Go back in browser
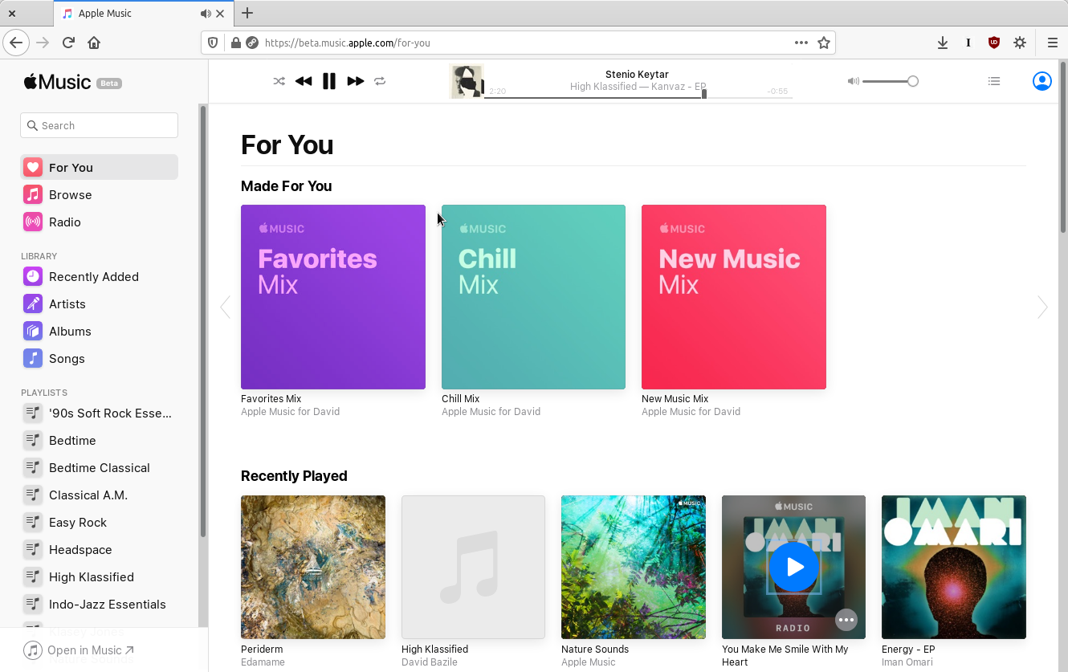The width and height of the screenshot is (1068, 672). (16, 43)
